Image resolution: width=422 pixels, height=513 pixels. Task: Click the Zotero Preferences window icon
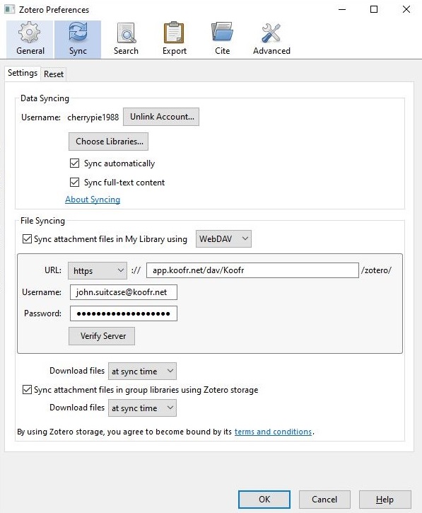click(x=9, y=9)
